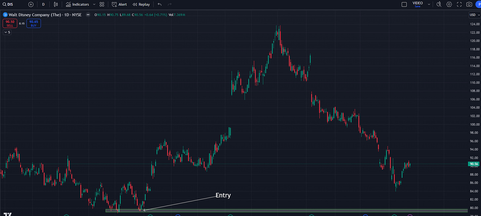The width and height of the screenshot is (481, 216).
Task: Click the plus icon to compare or add symbol
Action: coord(31,4)
